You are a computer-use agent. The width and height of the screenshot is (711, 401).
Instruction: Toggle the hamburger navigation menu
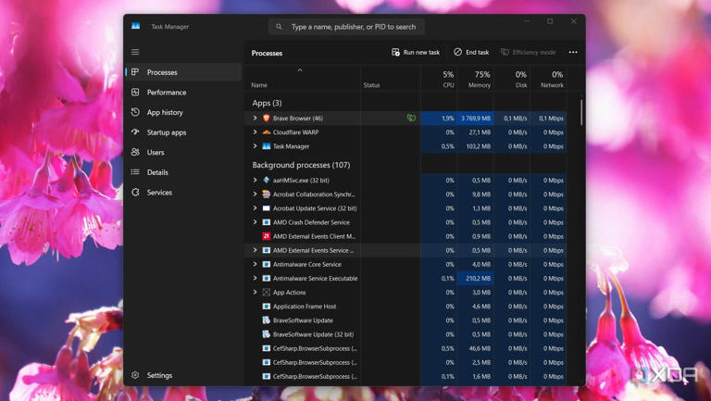coord(135,52)
